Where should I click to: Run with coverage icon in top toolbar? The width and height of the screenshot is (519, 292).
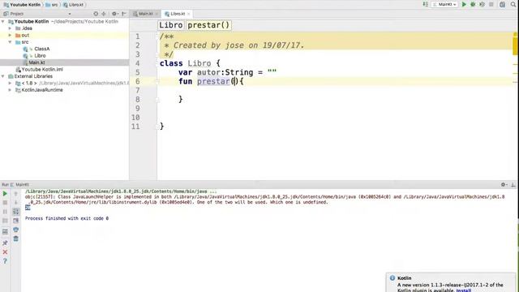(483, 4)
